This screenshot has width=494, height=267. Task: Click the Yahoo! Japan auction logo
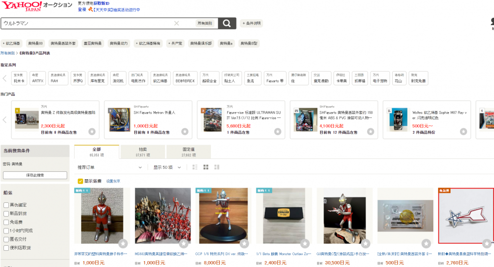tap(37, 6)
